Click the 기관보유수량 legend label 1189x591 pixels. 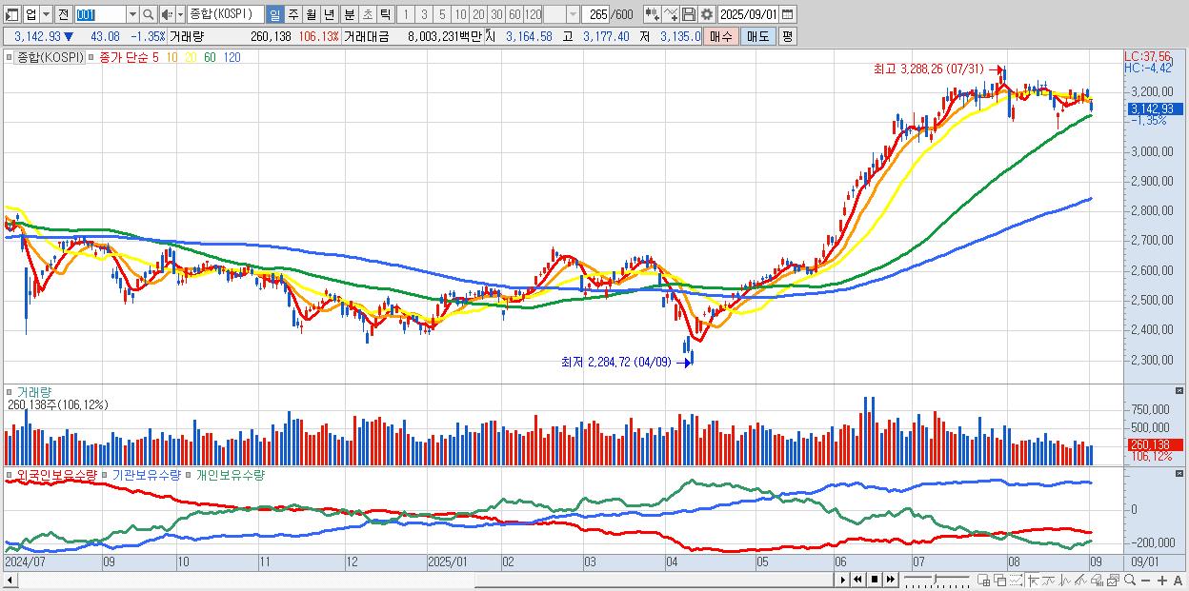point(146,474)
